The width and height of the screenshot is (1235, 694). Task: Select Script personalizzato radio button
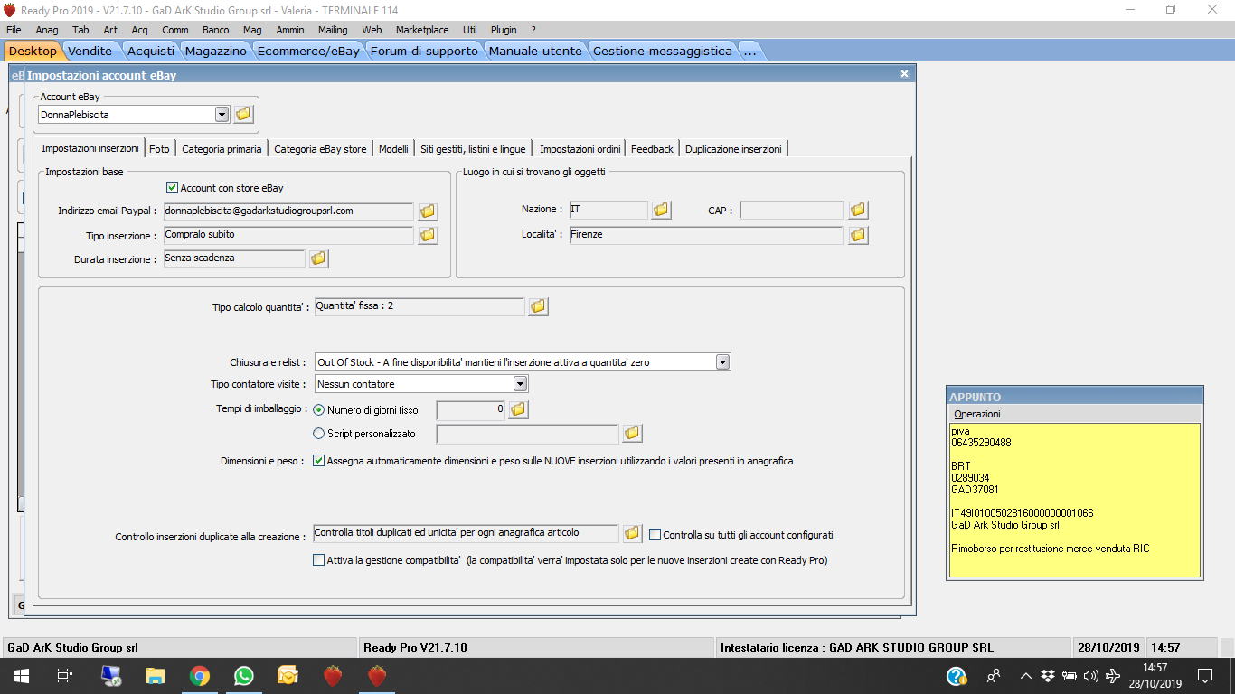click(318, 434)
